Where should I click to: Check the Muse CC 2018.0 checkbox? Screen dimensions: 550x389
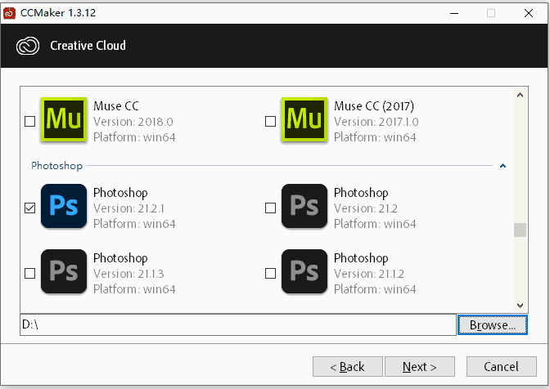[29, 122]
